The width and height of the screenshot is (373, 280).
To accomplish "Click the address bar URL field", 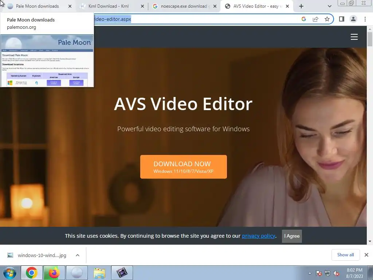I will (x=195, y=19).
